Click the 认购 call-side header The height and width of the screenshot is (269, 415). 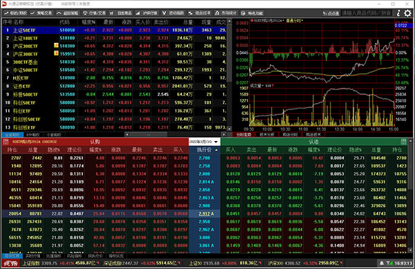[x=95, y=142]
